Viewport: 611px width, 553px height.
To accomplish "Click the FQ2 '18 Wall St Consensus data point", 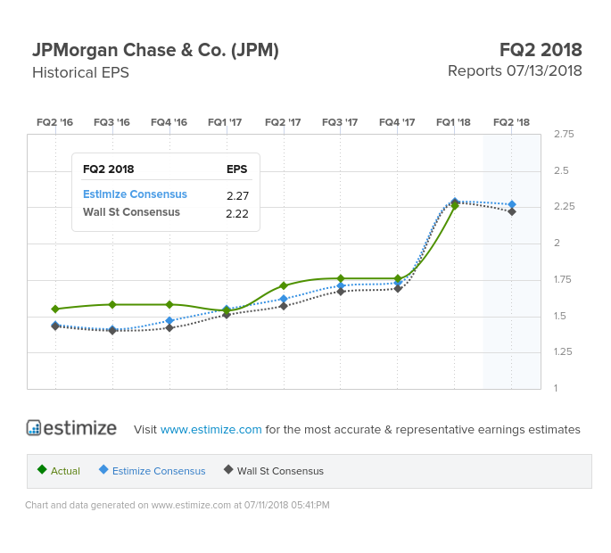I will point(512,211).
